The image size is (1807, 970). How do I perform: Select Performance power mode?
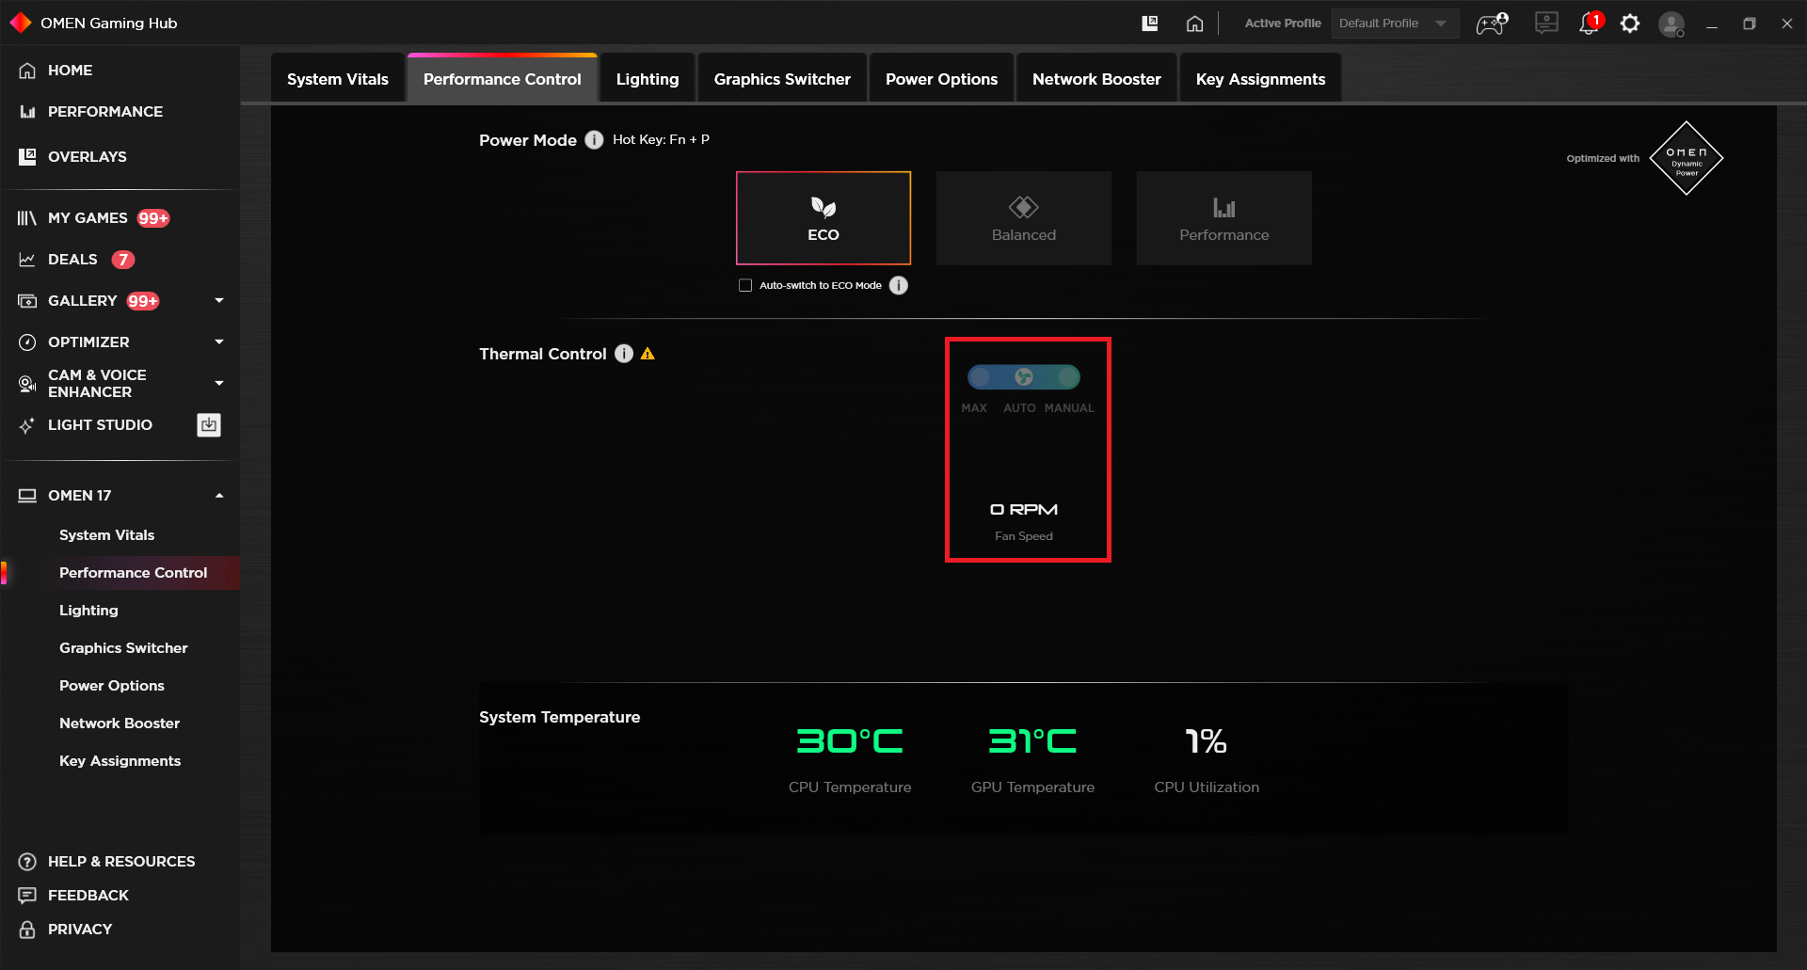coord(1224,218)
